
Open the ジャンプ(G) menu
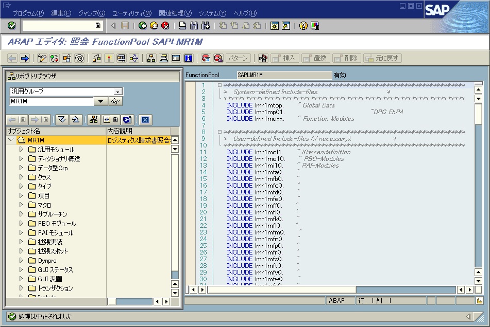(92, 13)
